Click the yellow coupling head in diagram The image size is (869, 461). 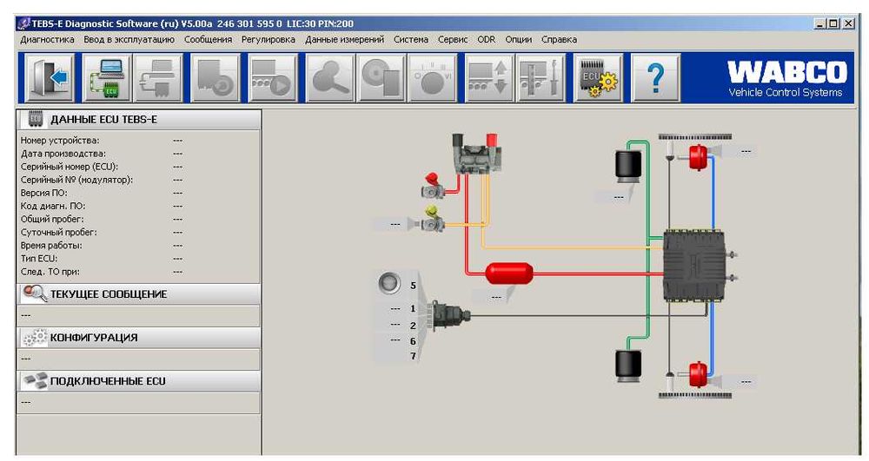(x=432, y=220)
